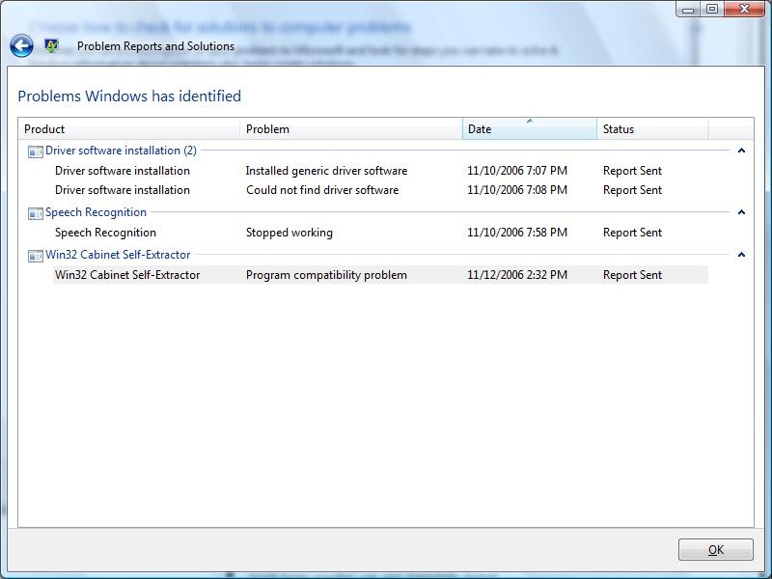The width and height of the screenshot is (772, 579).
Task: Collapse the Speech Recognition group chevron
Action: pyautogui.click(x=741, y=212)
